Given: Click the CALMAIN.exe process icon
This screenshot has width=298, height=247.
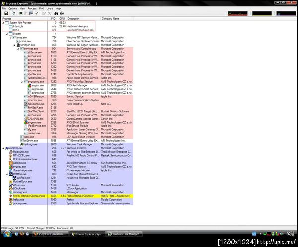Looking at the screenshot, I should [26, 119].
